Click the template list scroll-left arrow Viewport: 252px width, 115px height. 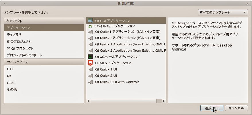click(x=88, y=101)
